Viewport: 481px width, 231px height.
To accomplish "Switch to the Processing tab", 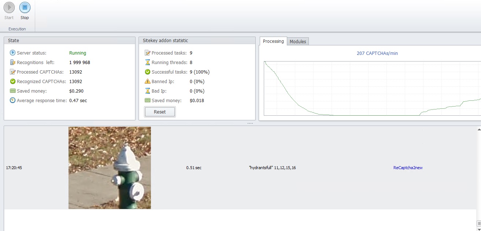I will point(273,41).
